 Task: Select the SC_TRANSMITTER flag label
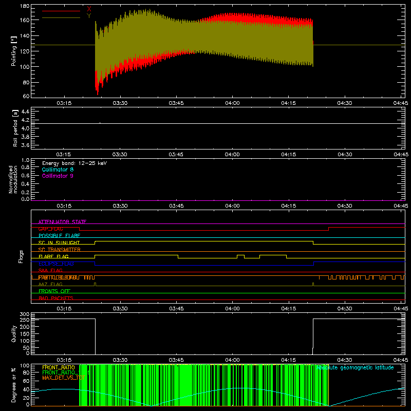coord(60,250)
